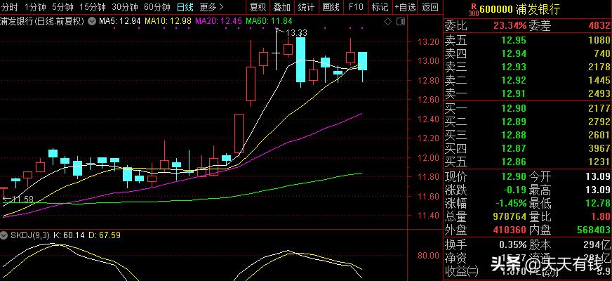Select the 买五 12.86 order row
This screenshot has height=281, width=612.
(x=528, y=162)
